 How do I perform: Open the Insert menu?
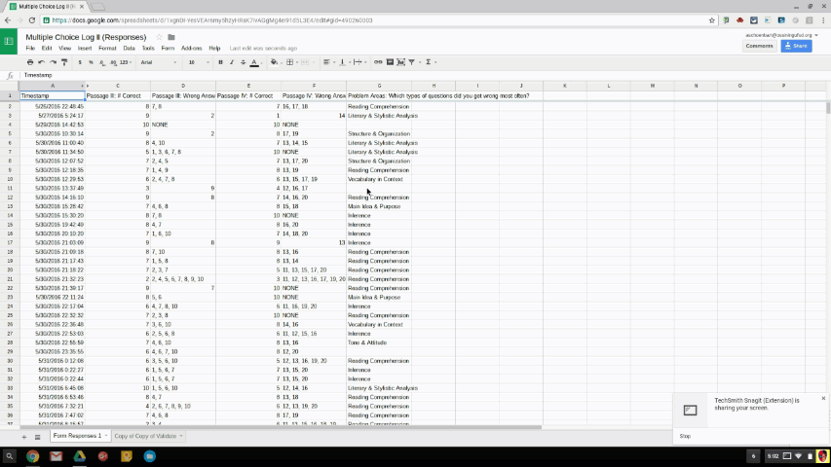point(85,49)
